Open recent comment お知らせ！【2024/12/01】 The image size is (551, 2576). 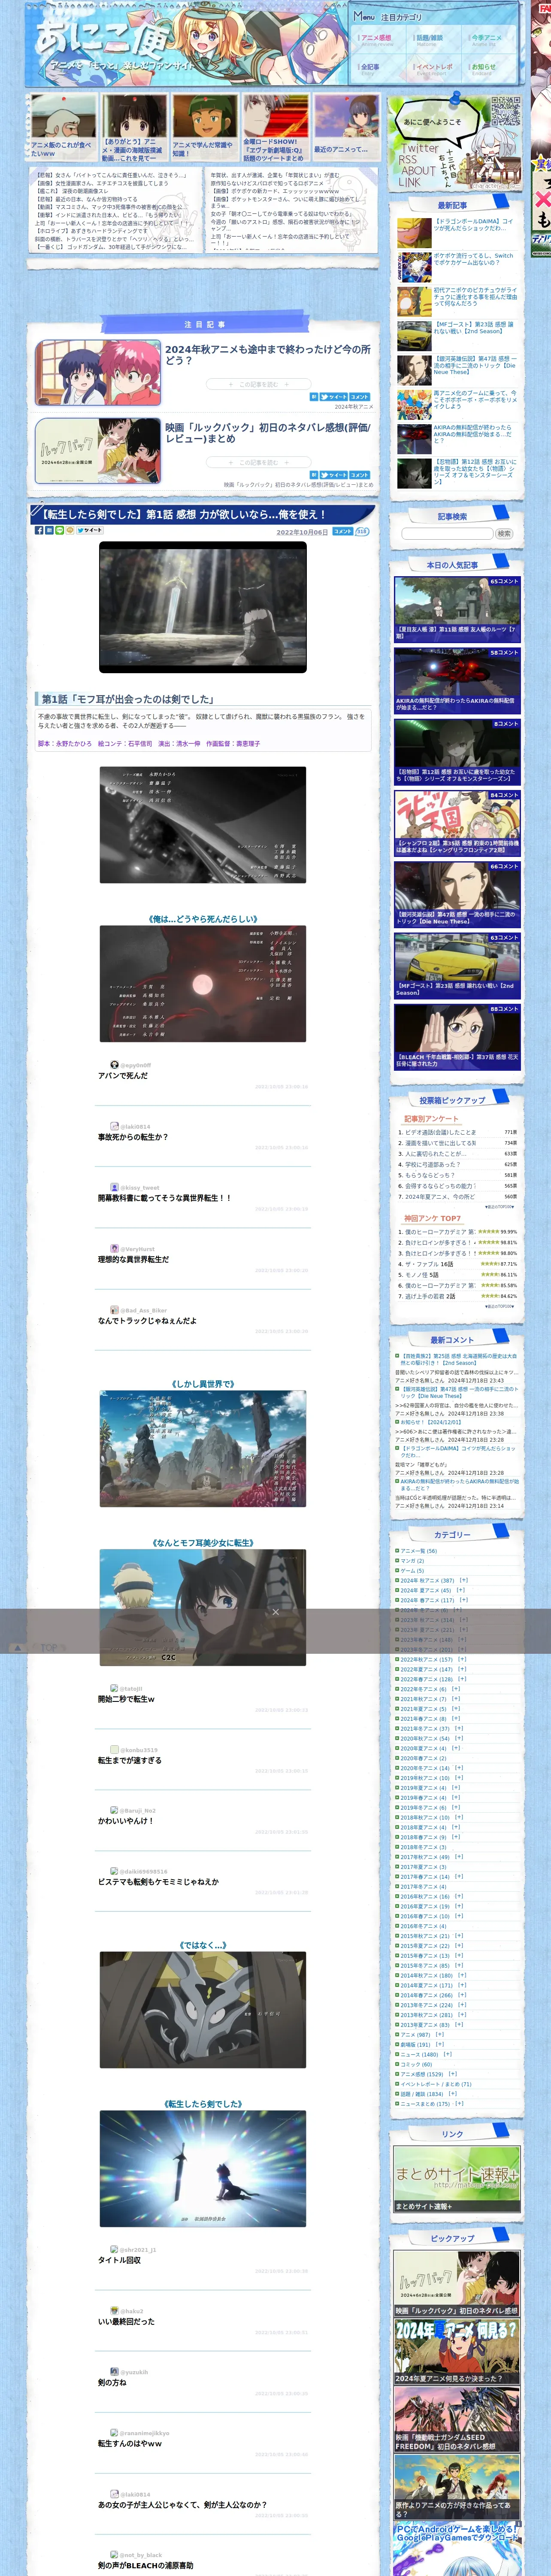(431, 1422)
